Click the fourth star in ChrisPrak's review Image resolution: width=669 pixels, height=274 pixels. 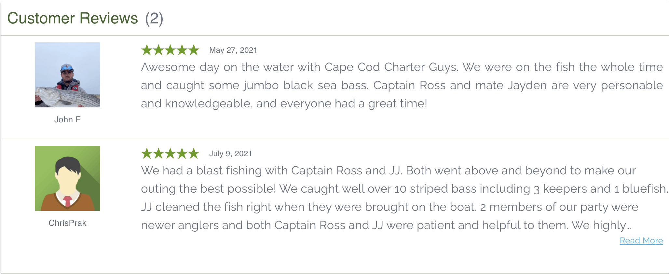tap(182, 154)
